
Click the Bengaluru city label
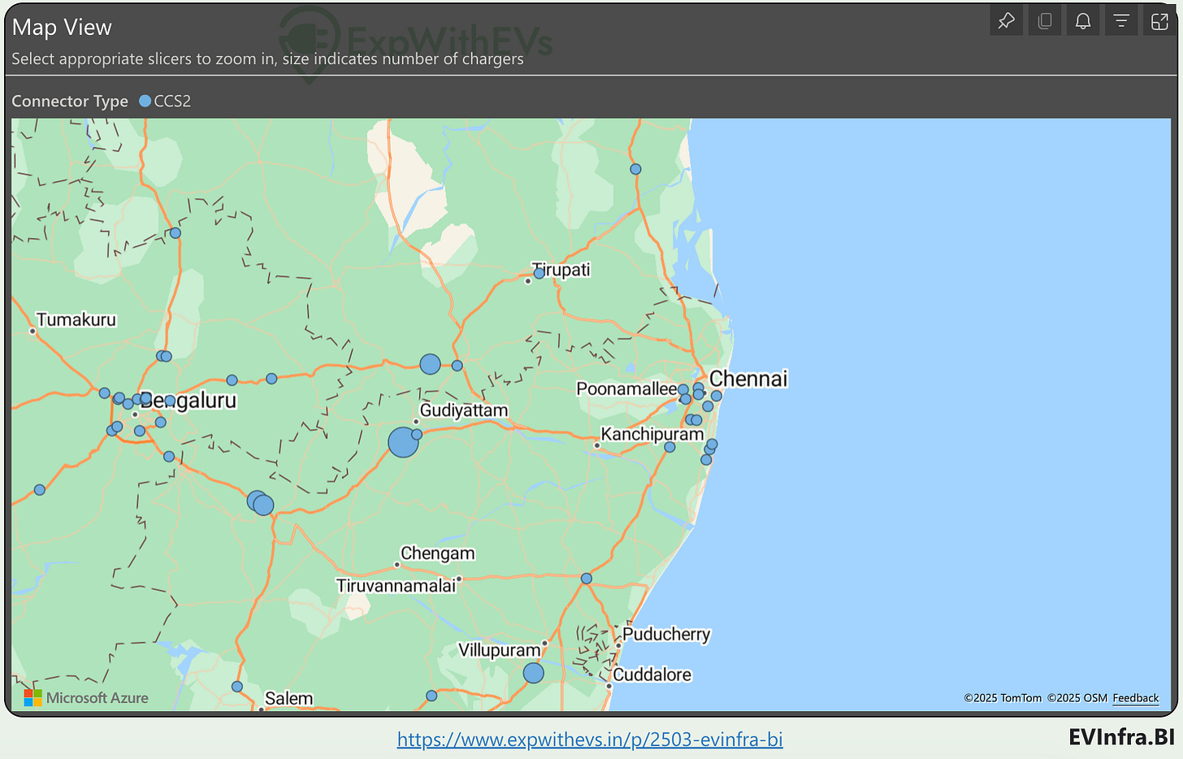tap(188, 400)
